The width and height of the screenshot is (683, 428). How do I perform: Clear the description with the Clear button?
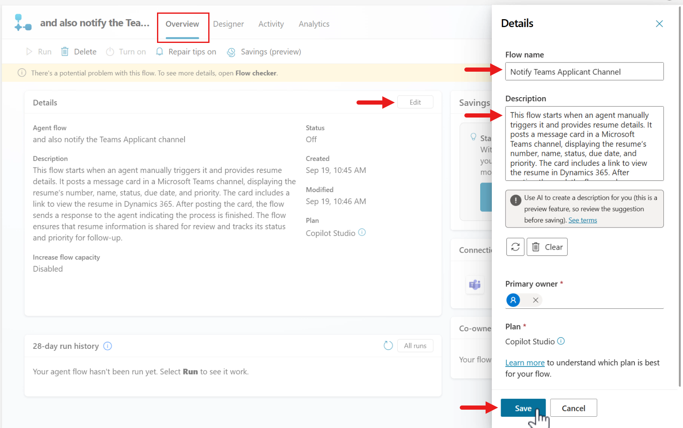547,247
